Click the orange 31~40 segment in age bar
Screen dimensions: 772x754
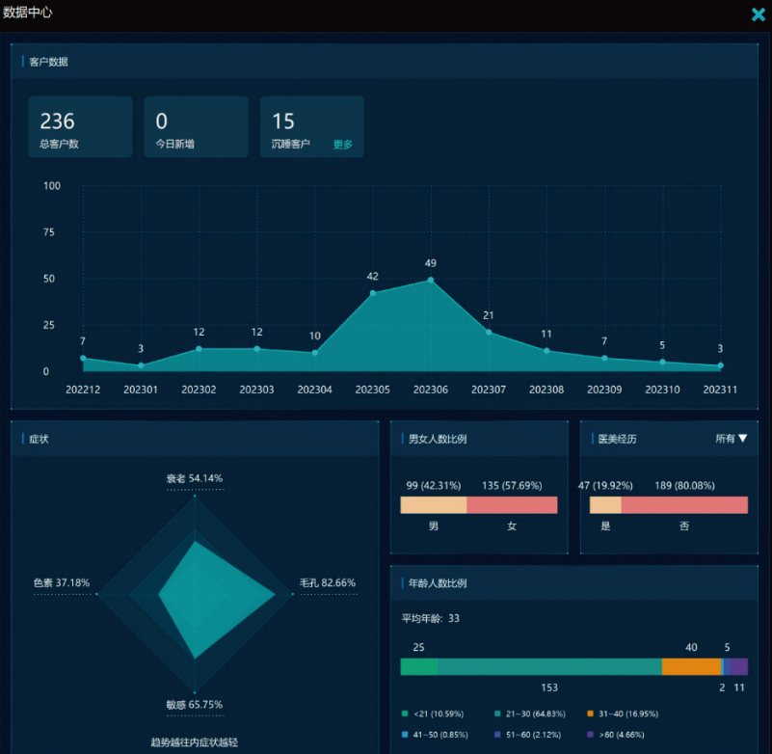pos(691,666)
